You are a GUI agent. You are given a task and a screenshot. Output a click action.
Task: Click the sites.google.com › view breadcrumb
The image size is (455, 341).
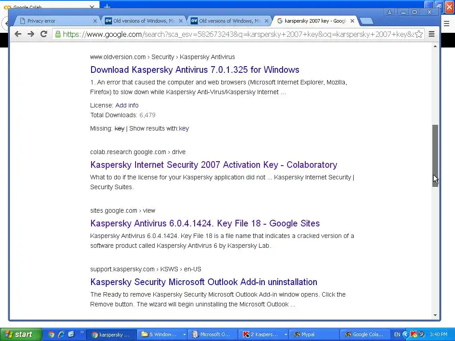[123, 210]
